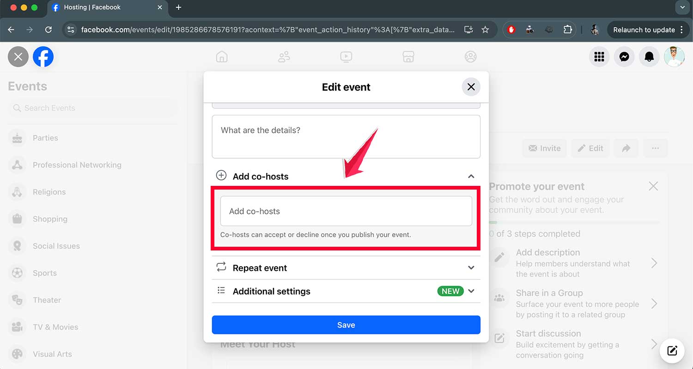Viewport: 693px width, 369px height.
Task: Click the Save button
Action: pyautogui.click(x=346, y=325)
